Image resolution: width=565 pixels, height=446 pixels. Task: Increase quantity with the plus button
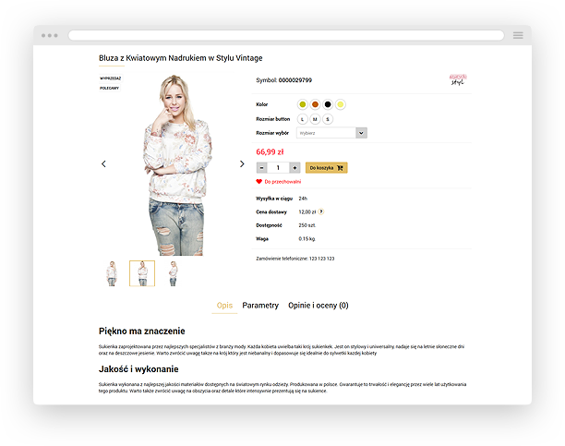[x=295, y=168]
